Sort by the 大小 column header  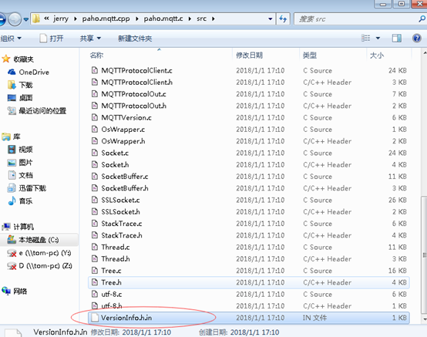click(x=377, y=56)
